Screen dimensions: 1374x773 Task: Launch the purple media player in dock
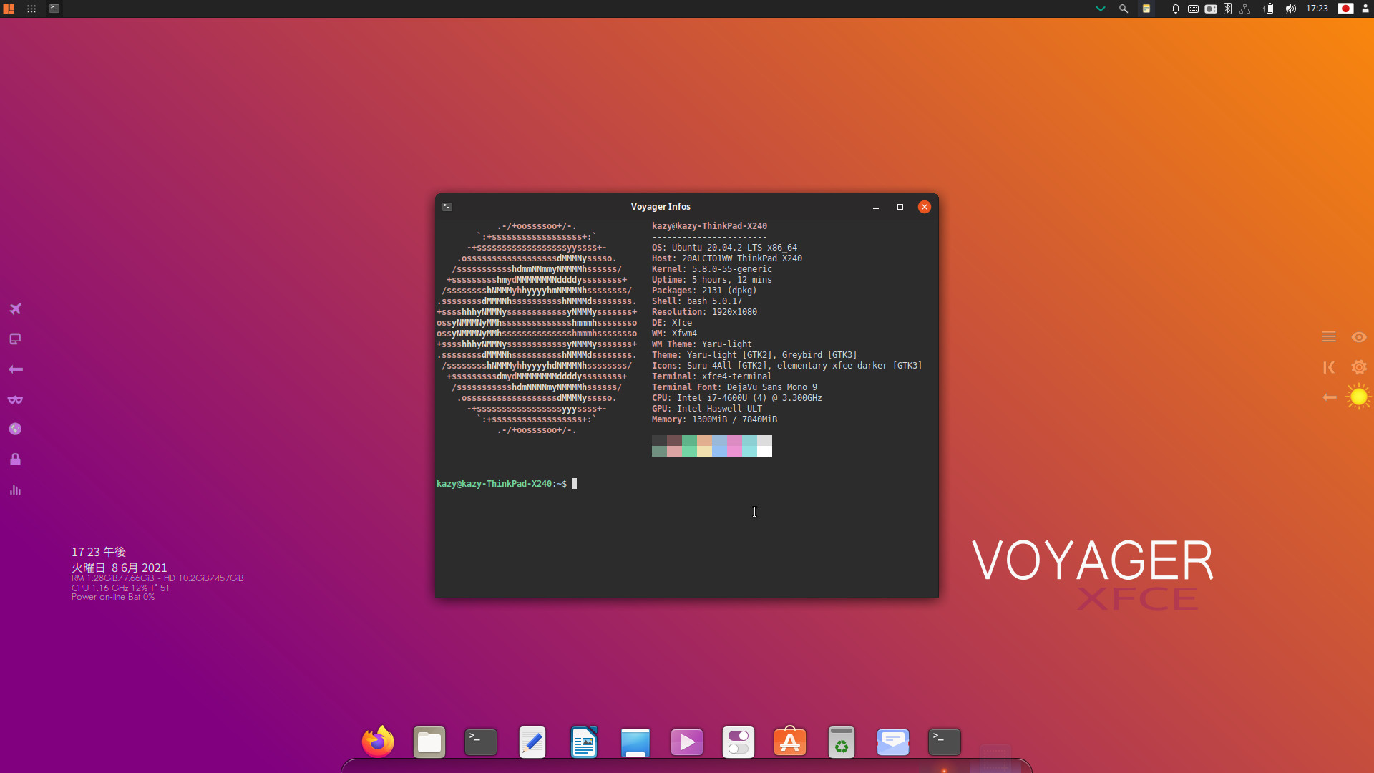pos(687,742)
